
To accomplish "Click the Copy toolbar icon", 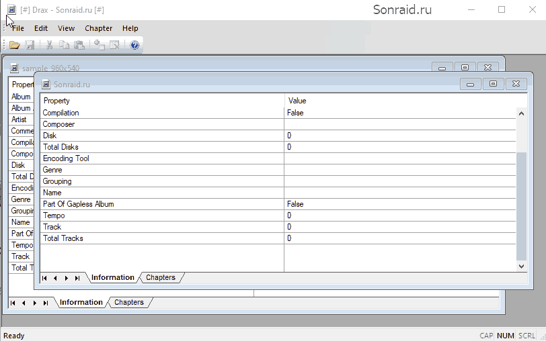I will click(x=64, y=45).
